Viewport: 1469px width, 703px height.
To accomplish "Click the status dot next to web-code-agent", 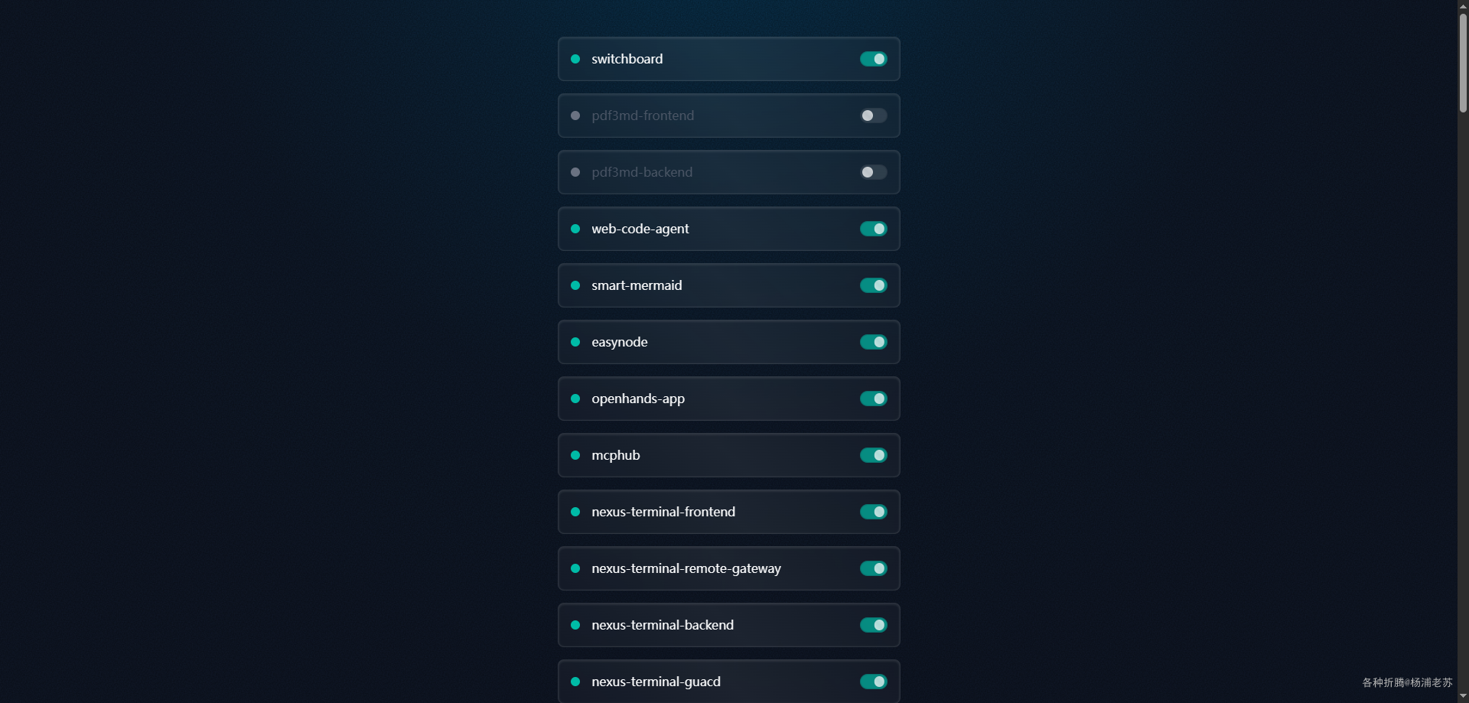I will [575, 229].
